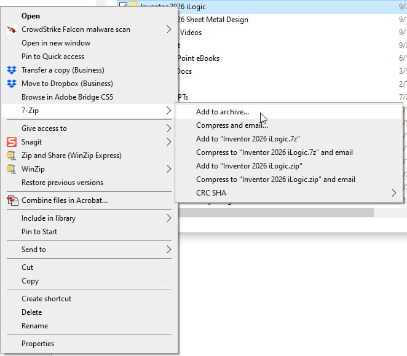
Task: Choose Transfer a copy (Business)
Action: (x=90, y=70)
